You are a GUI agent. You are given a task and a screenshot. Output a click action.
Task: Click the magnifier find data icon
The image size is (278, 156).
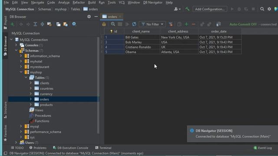point(113,24)
